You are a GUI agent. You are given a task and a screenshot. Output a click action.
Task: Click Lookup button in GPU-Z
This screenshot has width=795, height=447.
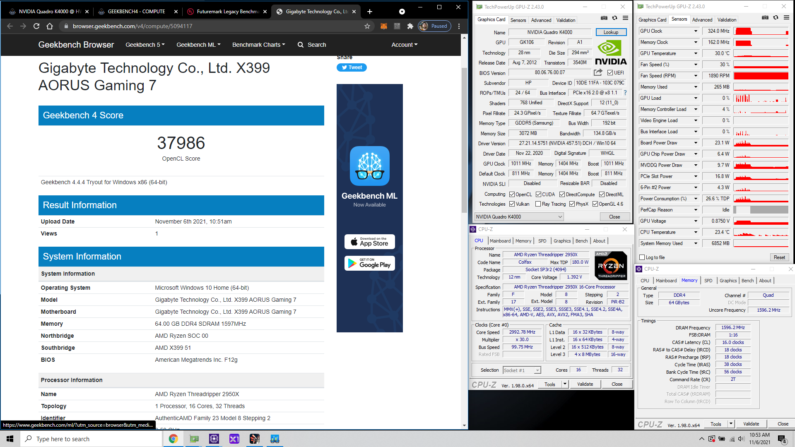(611, 32)
